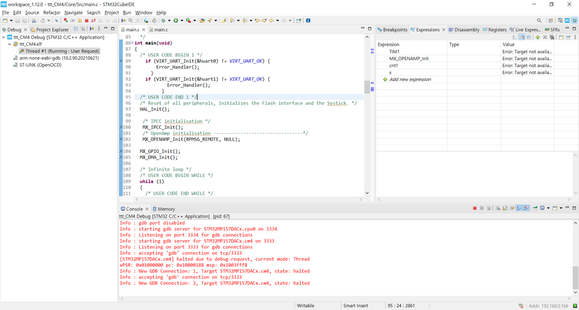This screenshot has width=579, height=310.
Task: Switch to the SFRs tab
Action: point(552,29)
